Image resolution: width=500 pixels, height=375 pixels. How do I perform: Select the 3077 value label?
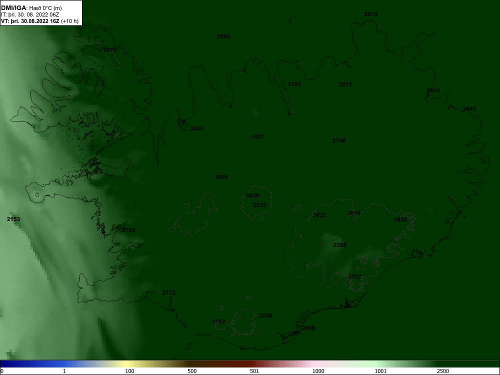coord(345,84)
